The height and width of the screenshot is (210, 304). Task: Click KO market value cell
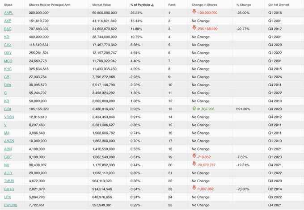[104, 37]
